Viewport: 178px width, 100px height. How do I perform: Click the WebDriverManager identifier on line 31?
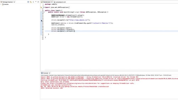[58, 15]
